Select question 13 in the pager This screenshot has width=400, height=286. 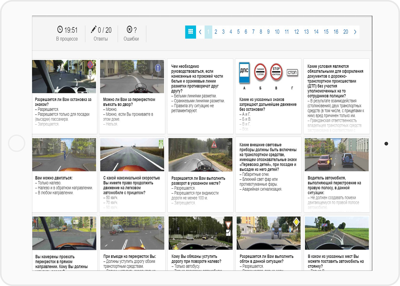point(306,32)
